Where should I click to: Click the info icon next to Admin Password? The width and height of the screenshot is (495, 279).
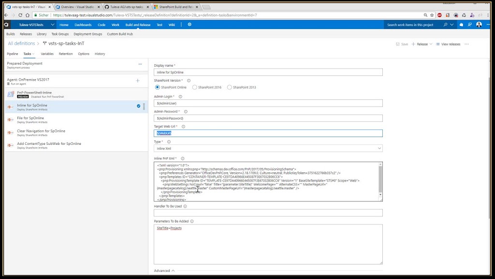click(186, 112)
